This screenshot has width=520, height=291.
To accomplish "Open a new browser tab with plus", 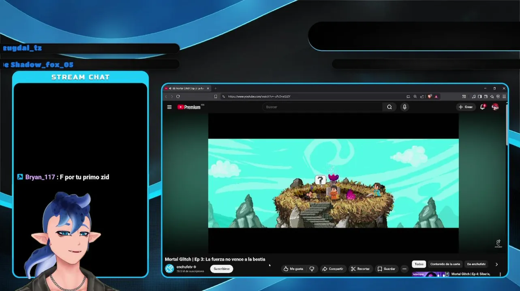I will 216,88.
